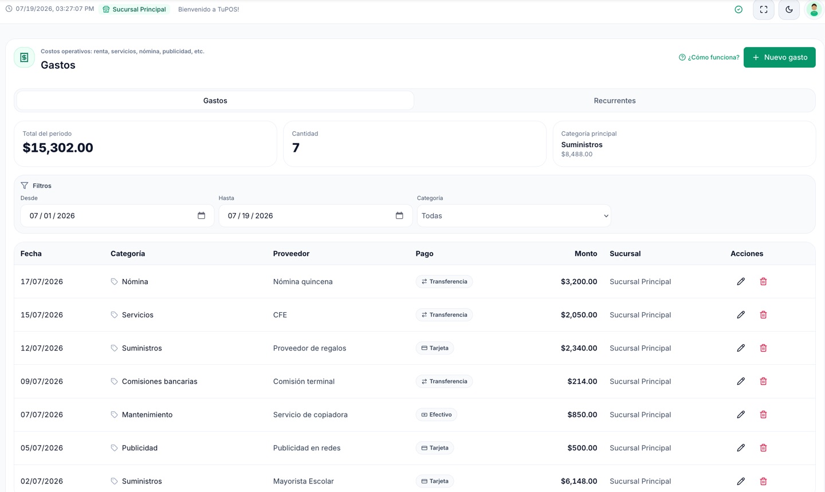Viewport: 825px width, 492px height.
Task: Open the Desde date calendar picker
Action: click(x=201, y=215)
